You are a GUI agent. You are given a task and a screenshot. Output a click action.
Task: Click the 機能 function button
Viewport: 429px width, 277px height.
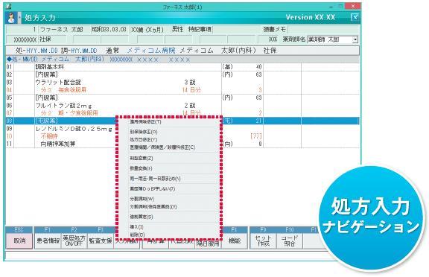pos(235,241)
